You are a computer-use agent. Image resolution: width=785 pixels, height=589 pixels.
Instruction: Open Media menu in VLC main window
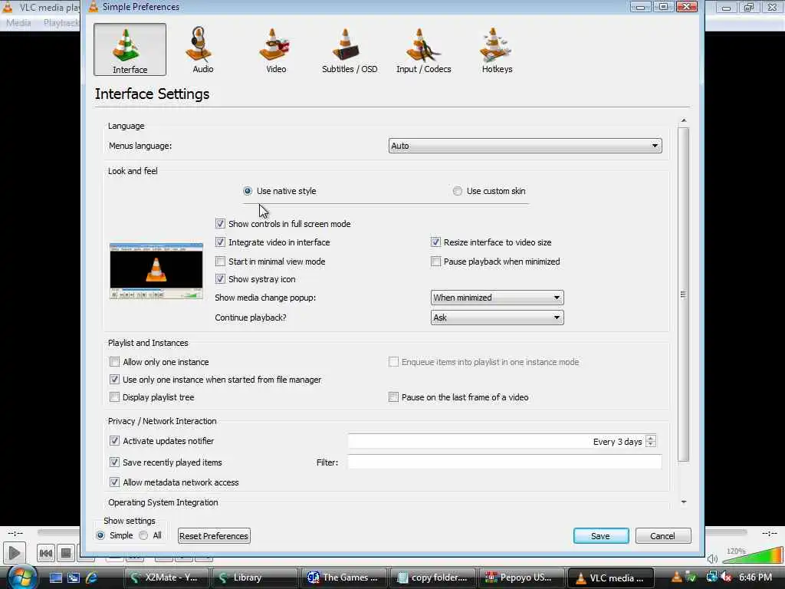18,22
